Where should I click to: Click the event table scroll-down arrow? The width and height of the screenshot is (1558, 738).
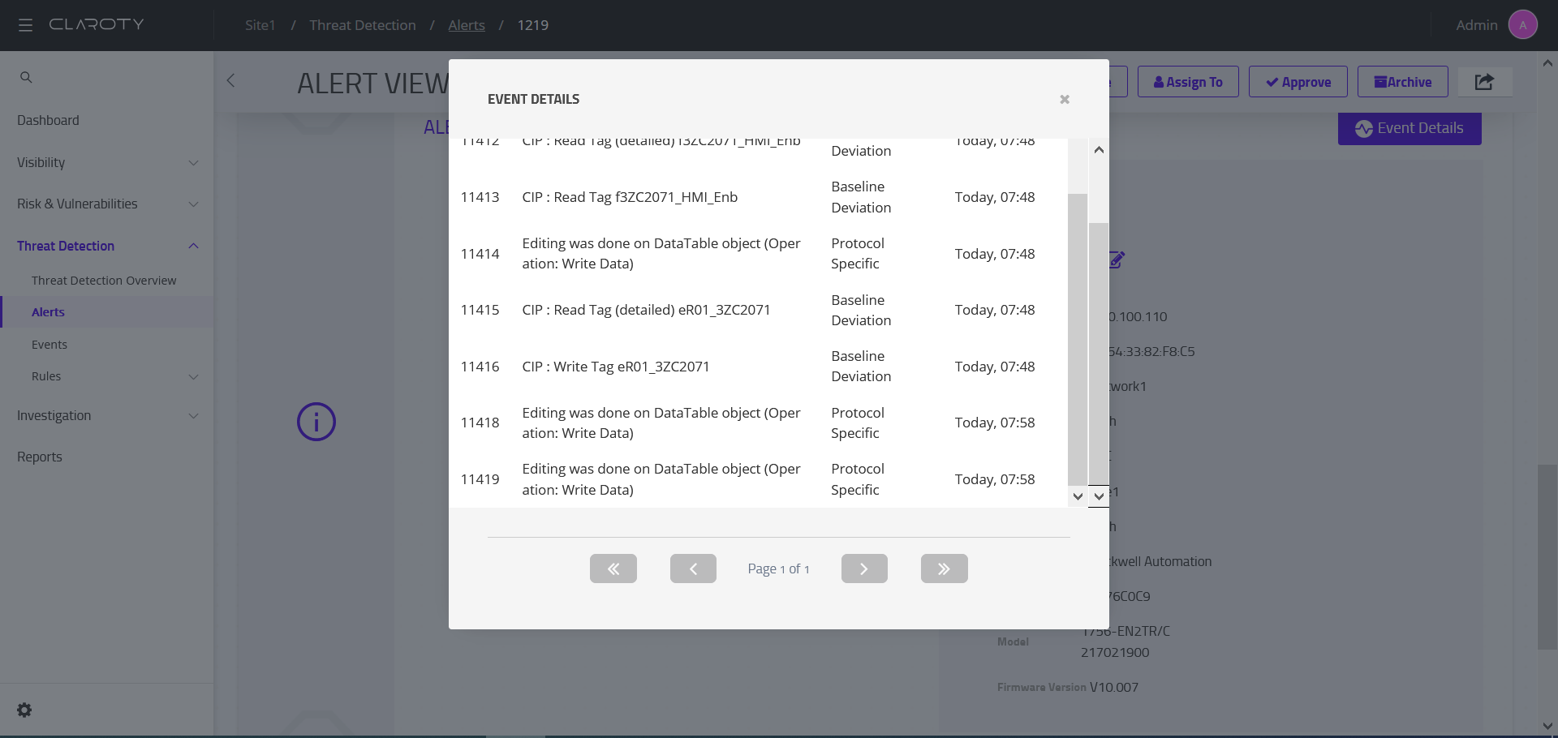1099,496
